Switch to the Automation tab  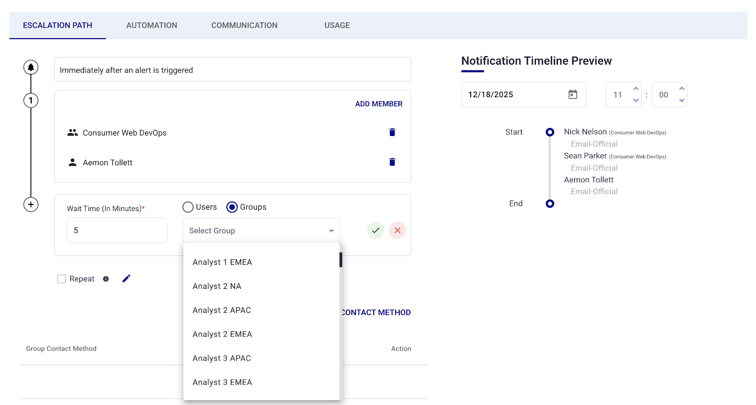pyautogui.click(x=152, y=25)
